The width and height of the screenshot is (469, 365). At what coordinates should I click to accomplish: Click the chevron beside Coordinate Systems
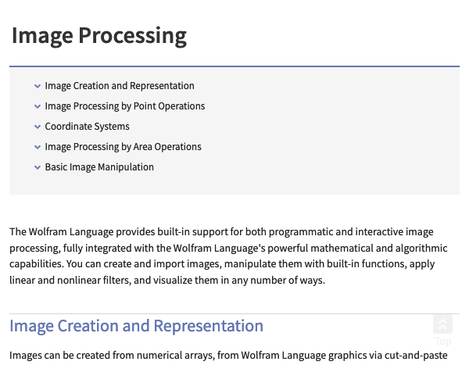coord(38,127)
